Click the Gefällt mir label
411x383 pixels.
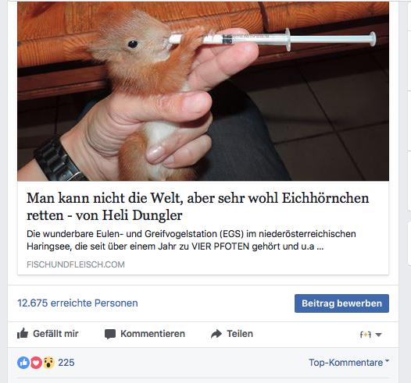55,334
